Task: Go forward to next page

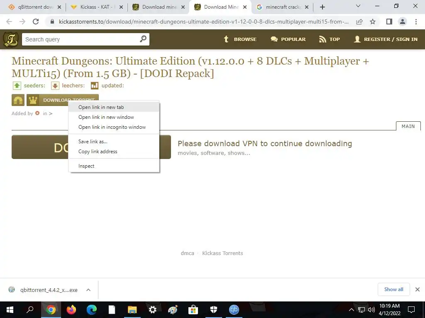Action: tap(22, 22)
